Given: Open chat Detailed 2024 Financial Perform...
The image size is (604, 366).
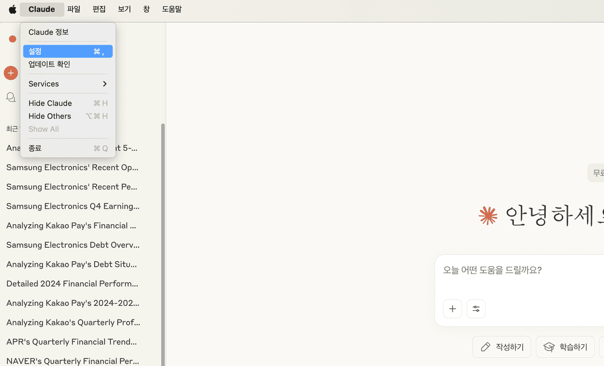Looking at the screenshot, I should coord(72,284).
